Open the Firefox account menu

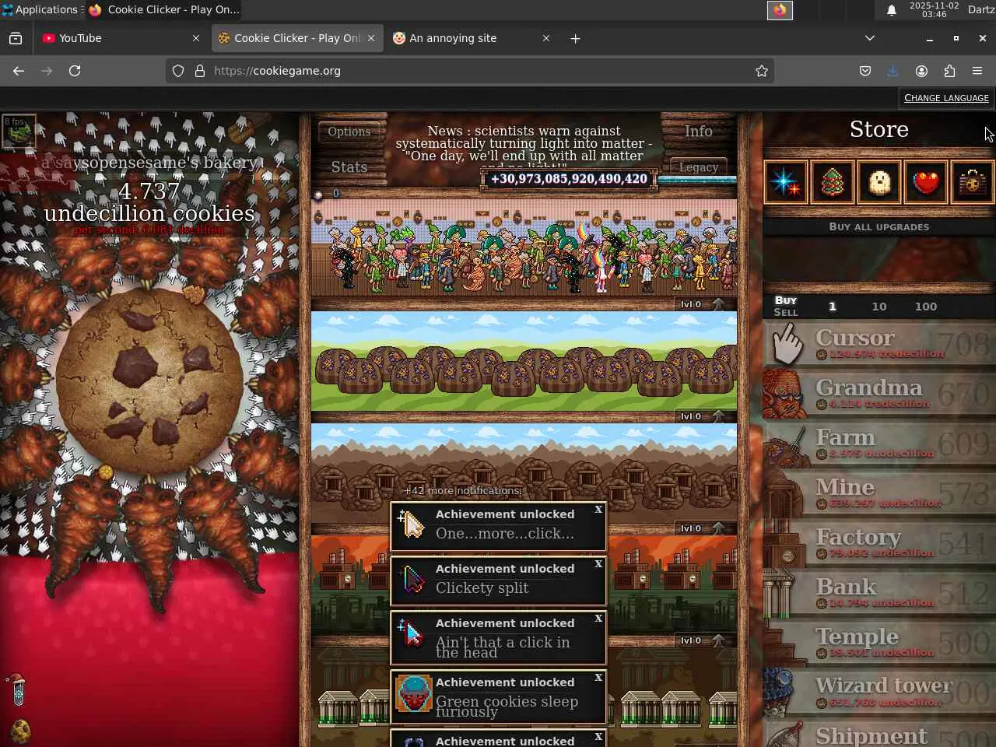(921, 71)
